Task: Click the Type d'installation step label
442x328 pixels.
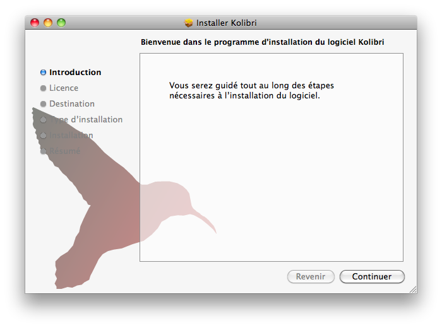Action: click(x=86, y=120)
